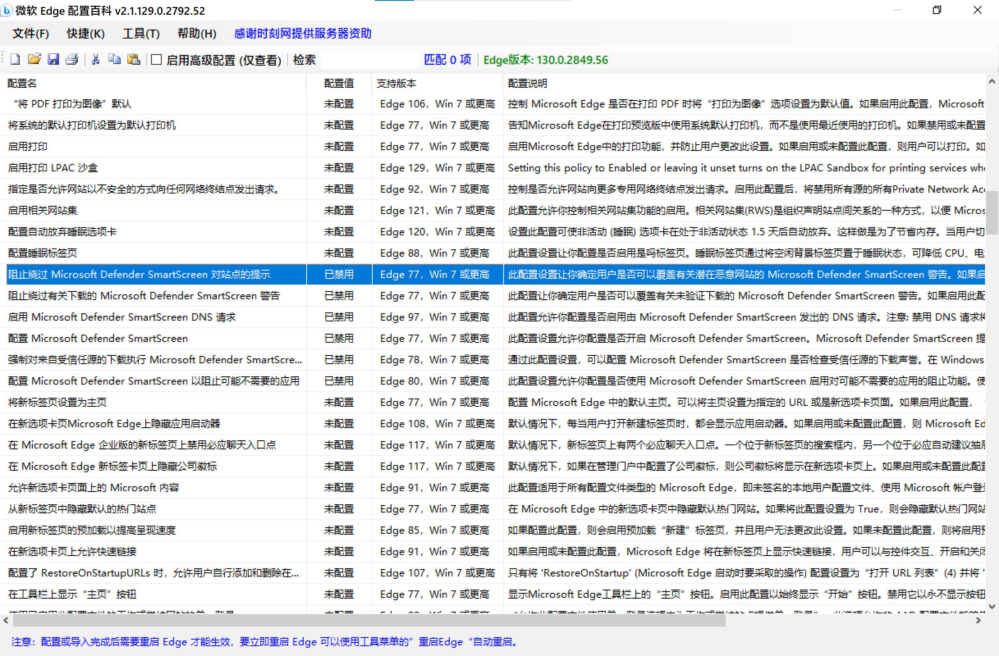Viewport: 999px width, 656px height.
Task: Select the 配置自动放弃睡眠选项卡 row
Action: click(493, 232)
